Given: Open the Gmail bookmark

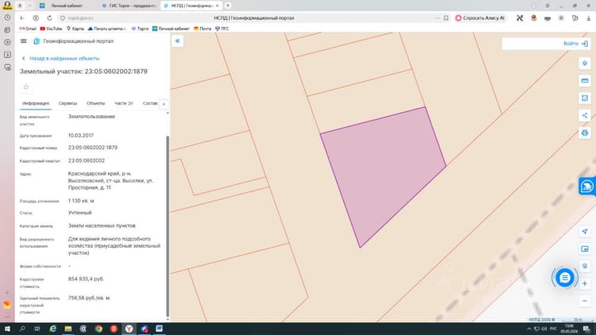Looking at the screenshot, I should tap(28, 29).
